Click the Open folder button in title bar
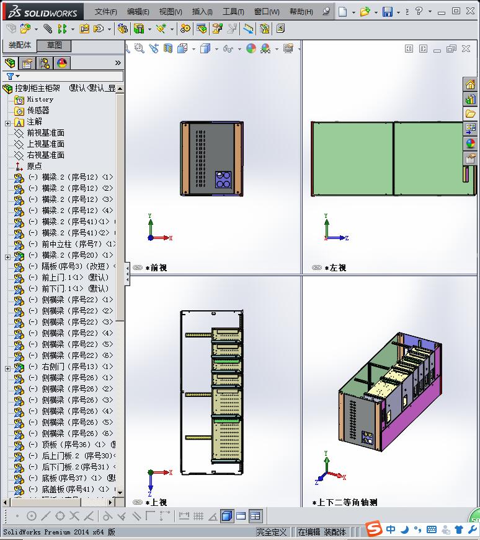 [365, 12]
